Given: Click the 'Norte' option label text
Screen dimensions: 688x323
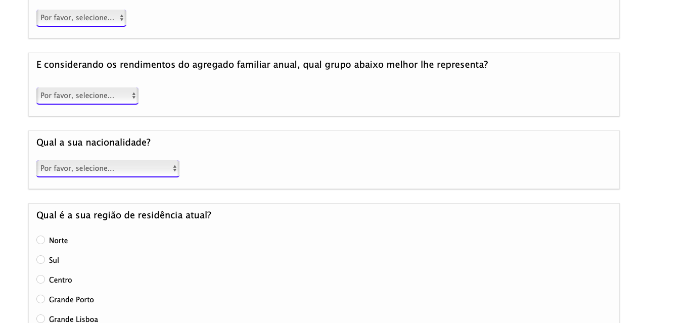Looking at the screenshot, I should coord(59,241).
